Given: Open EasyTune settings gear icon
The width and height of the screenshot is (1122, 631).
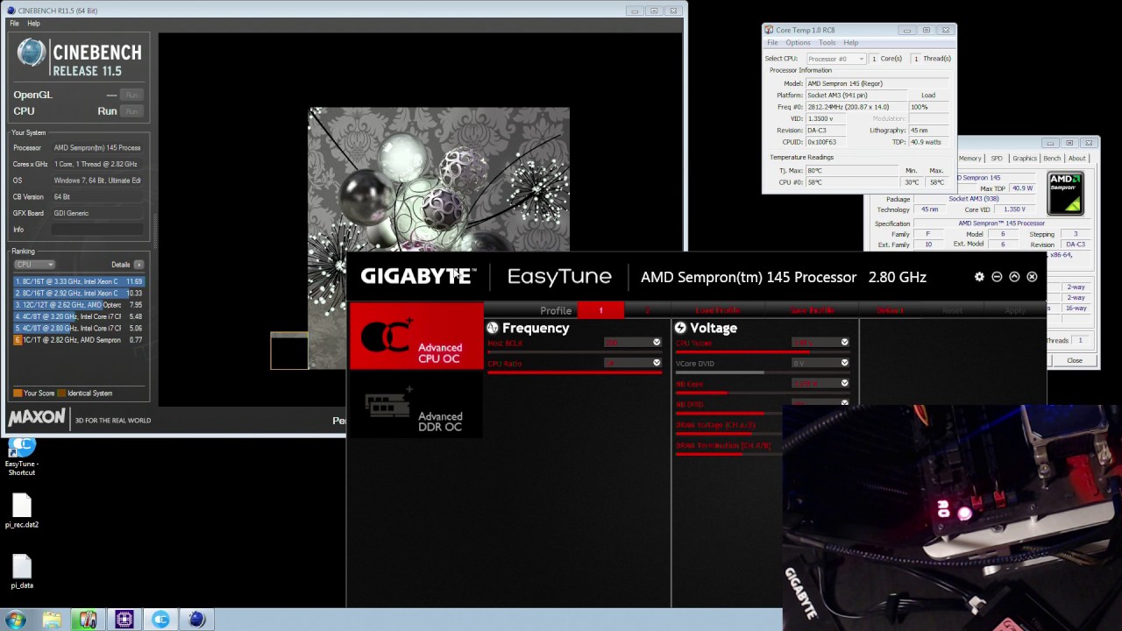Looking at the screenshot, I should pos(979,277).
